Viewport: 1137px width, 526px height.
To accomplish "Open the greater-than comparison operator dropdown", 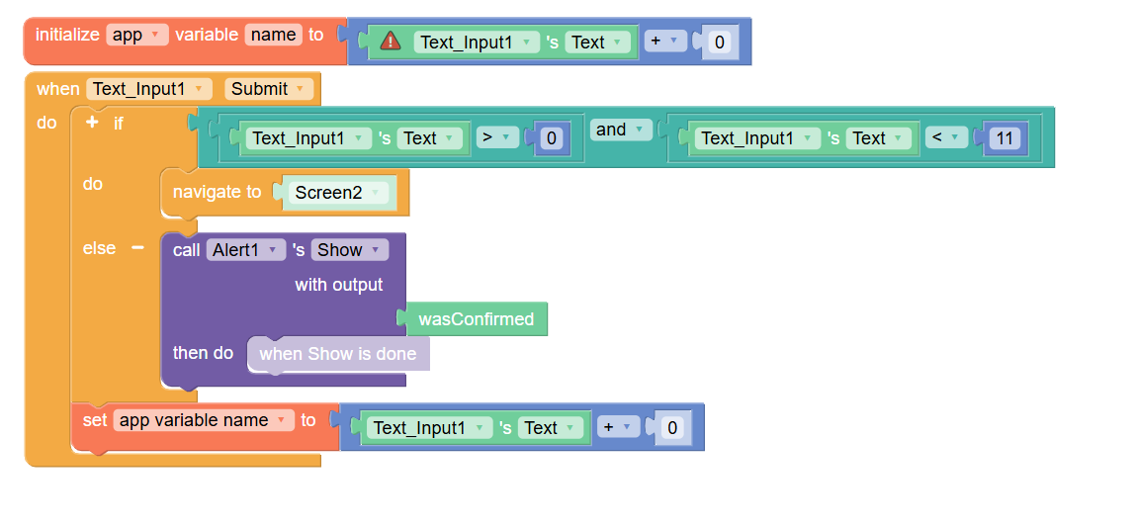I will [497, 138].
